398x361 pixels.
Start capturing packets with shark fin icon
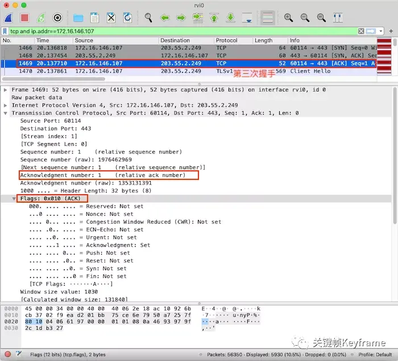pyautogui.click(x=9, y=18)
